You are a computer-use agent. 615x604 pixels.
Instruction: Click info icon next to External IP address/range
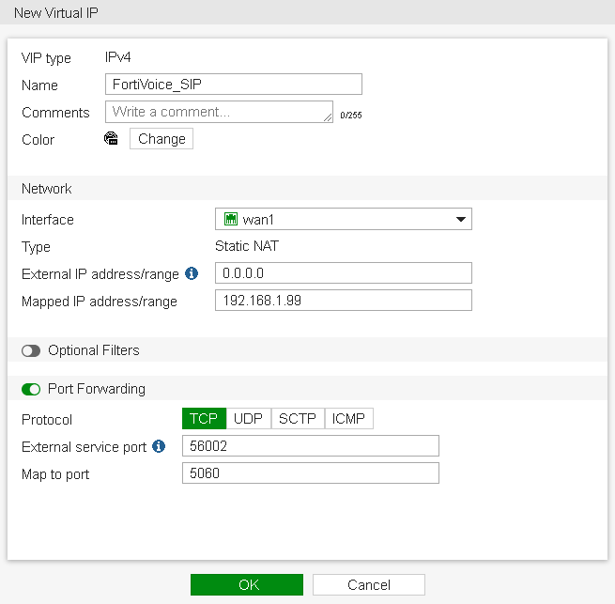(192, 273)
